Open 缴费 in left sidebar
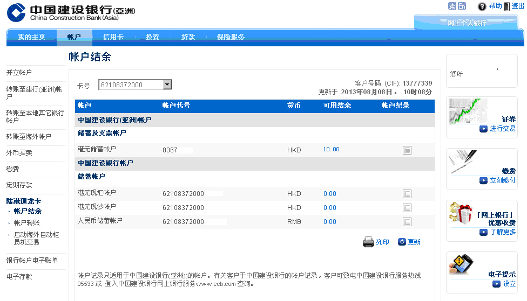The width and height of the screenshot is (527, 301). pos(13,169)
